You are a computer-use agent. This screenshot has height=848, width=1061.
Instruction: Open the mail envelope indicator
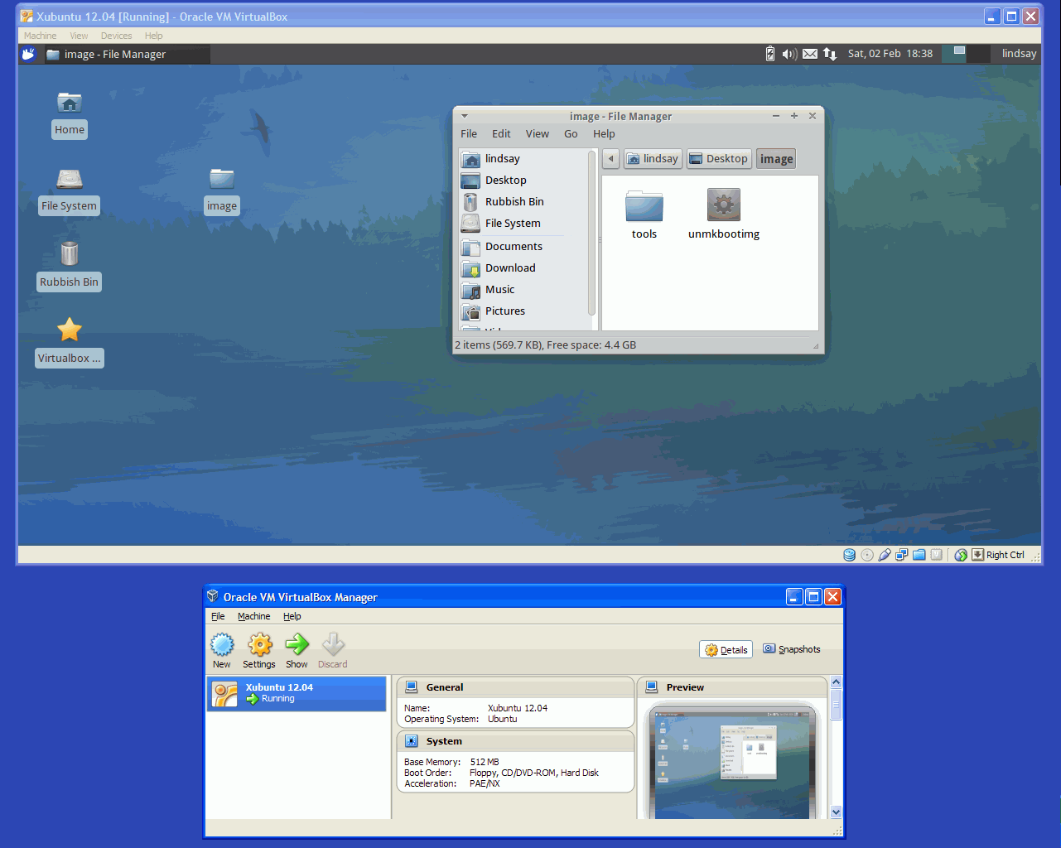tap(810, 54)
